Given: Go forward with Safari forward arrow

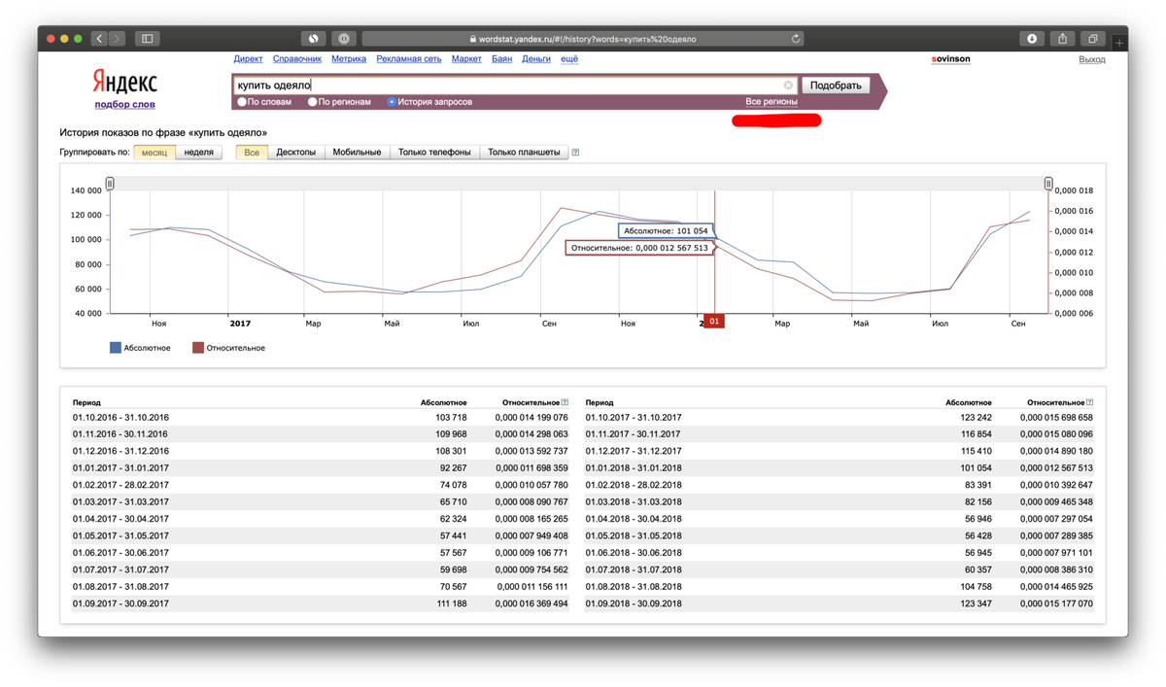Looking at the screenshot, I should (118, 39).
